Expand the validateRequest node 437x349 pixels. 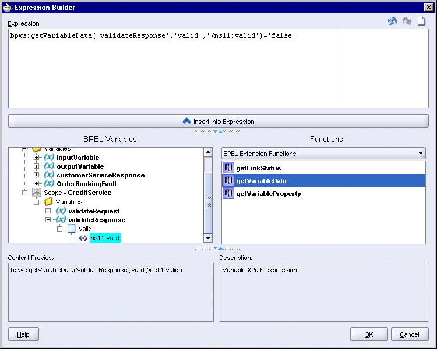[x=48, y=211]
